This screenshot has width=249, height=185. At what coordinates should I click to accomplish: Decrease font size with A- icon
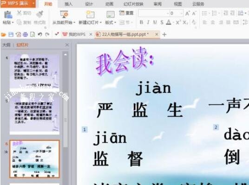coord(194,13)
